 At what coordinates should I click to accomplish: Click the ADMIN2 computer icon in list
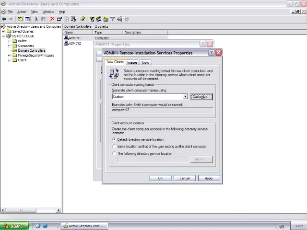(x=66, y=43)
